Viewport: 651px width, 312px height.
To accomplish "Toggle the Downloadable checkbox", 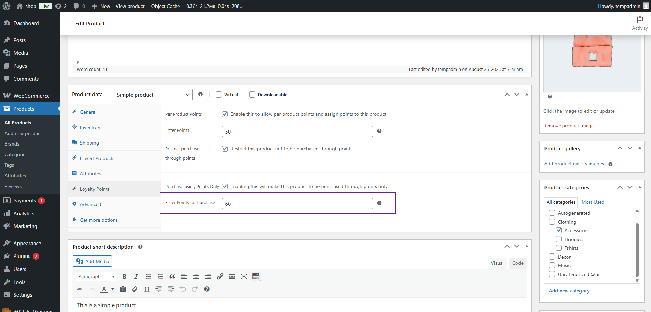I will 252,95.
